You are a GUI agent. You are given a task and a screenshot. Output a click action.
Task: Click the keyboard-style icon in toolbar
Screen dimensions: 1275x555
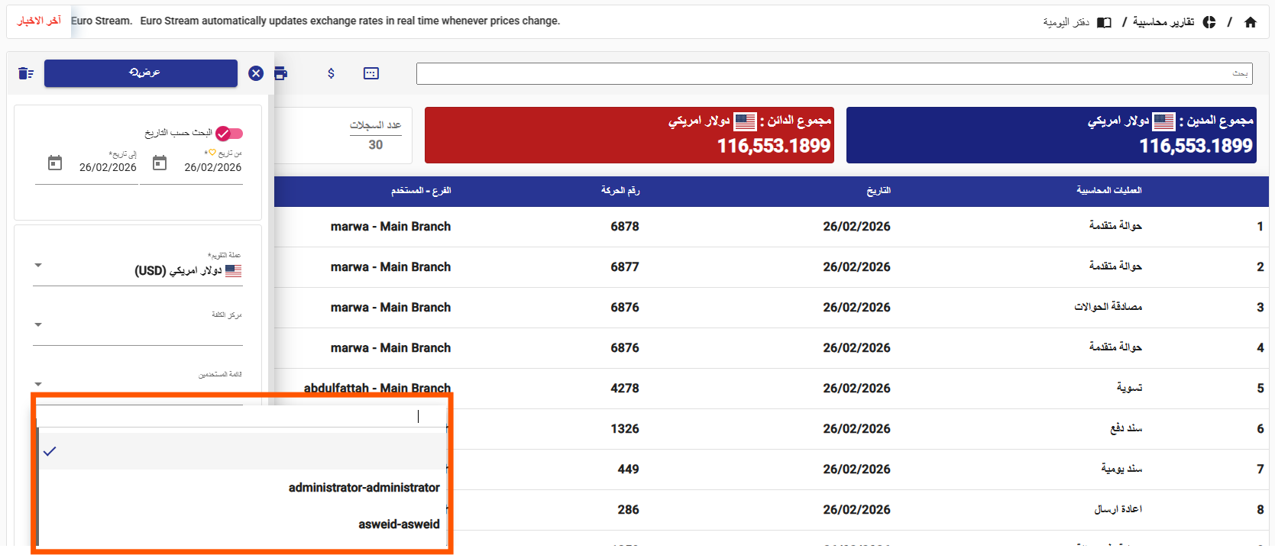pos(371,73)
